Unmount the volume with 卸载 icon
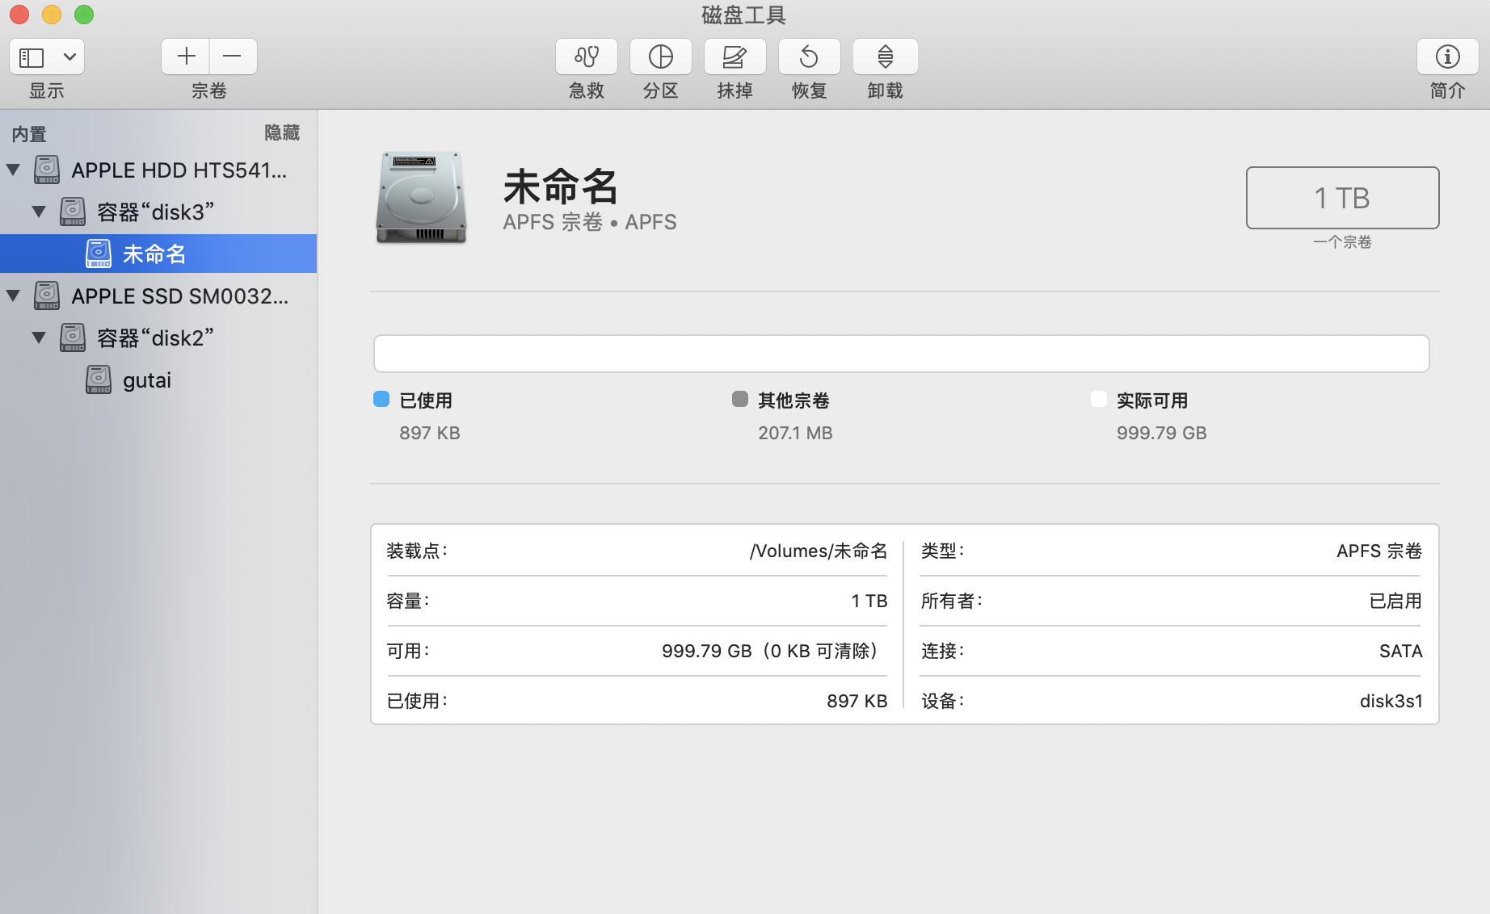1490x914 pixels. point(885,57)
